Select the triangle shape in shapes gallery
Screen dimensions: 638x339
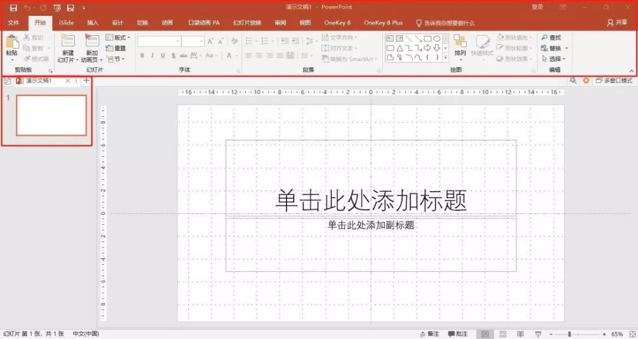pos(399,48)
